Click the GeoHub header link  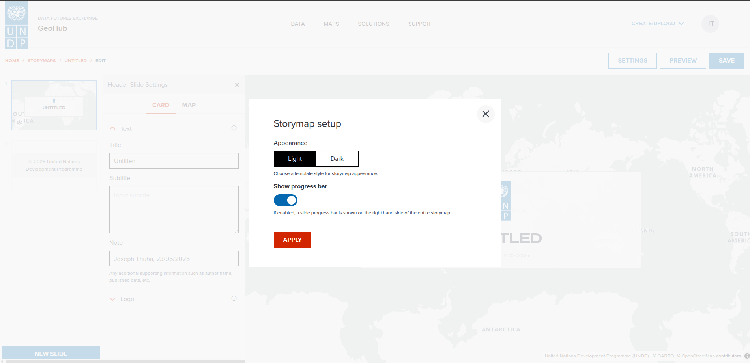[x=52, y=28]
